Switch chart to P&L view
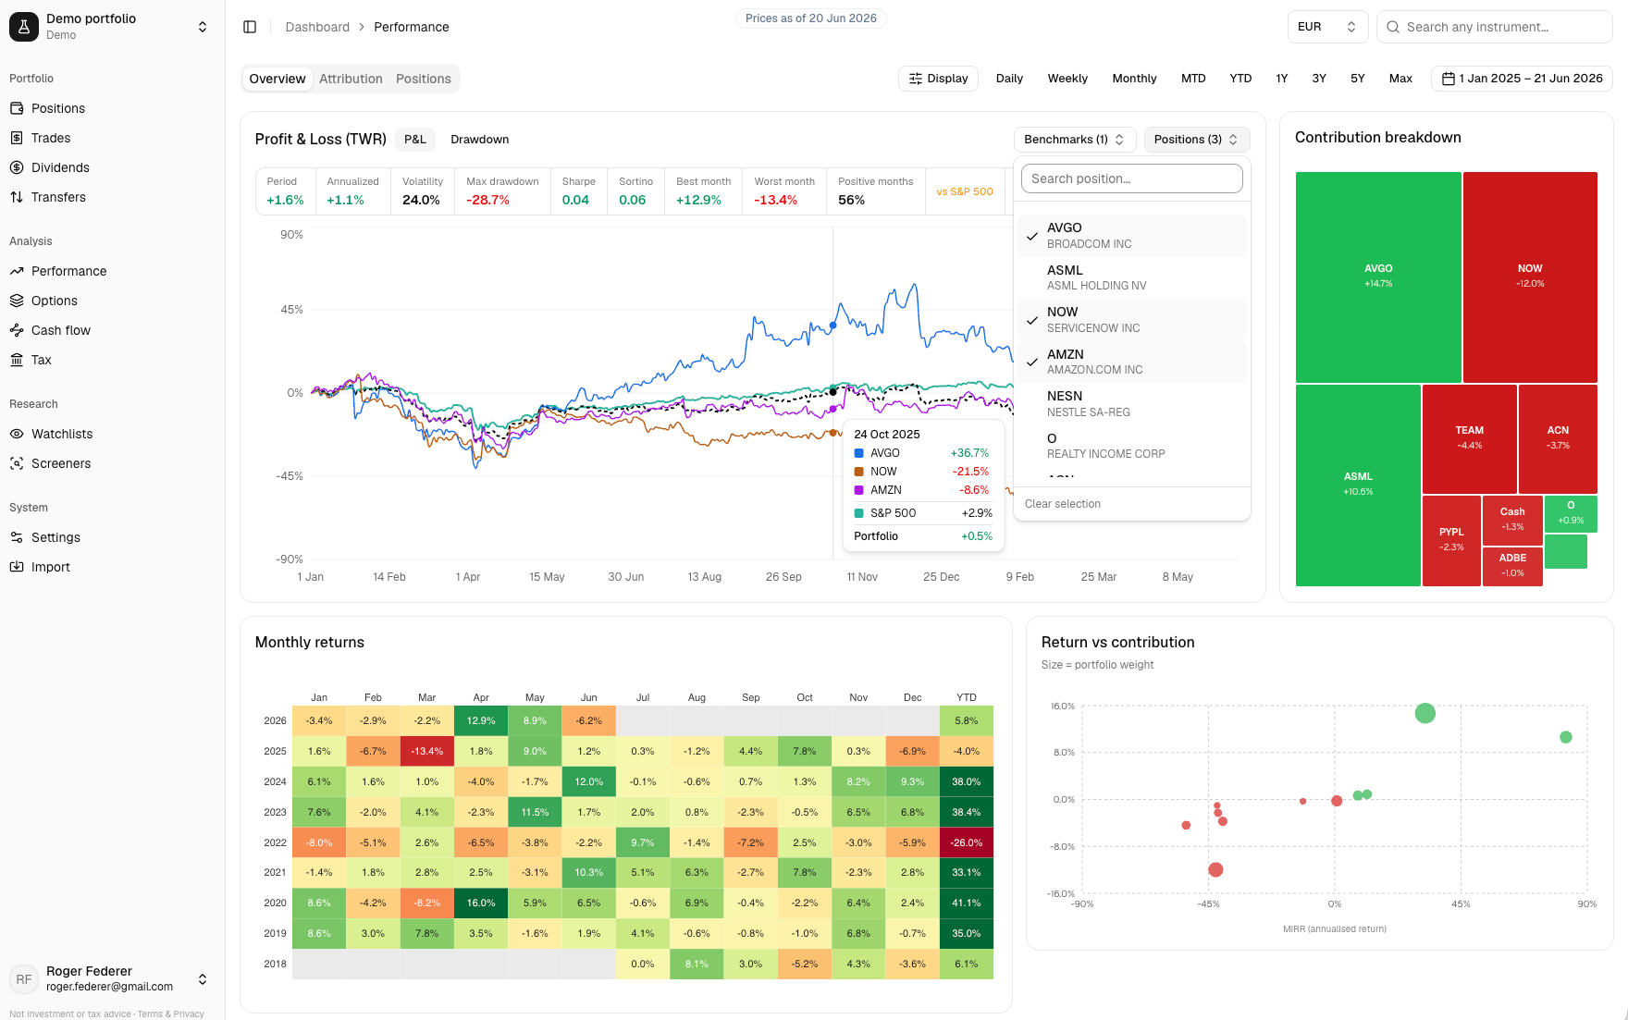 coord(415,140)
